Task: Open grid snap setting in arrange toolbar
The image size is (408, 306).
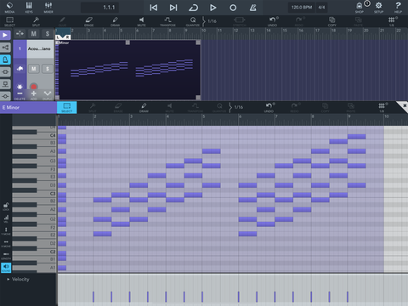Action: pos(392,21)
